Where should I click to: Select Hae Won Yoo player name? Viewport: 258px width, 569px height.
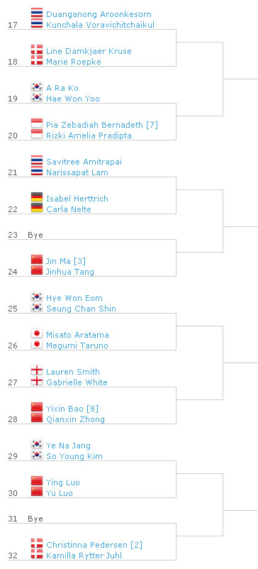[73, 99]
